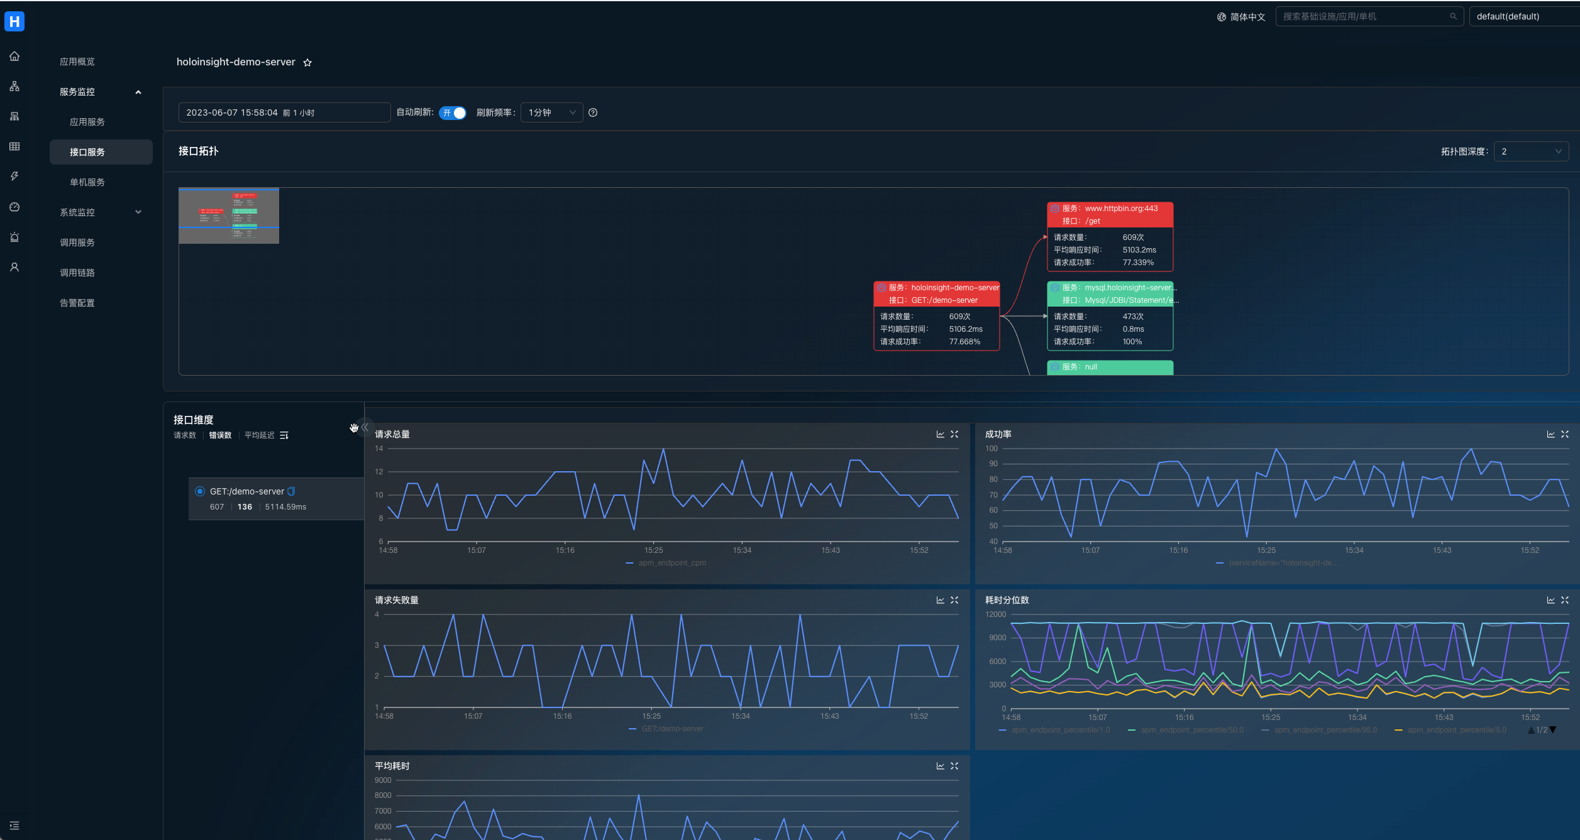Sort endpoints by 错误数
Viewport: 1580px width, 840px height.
coord(220,435)
